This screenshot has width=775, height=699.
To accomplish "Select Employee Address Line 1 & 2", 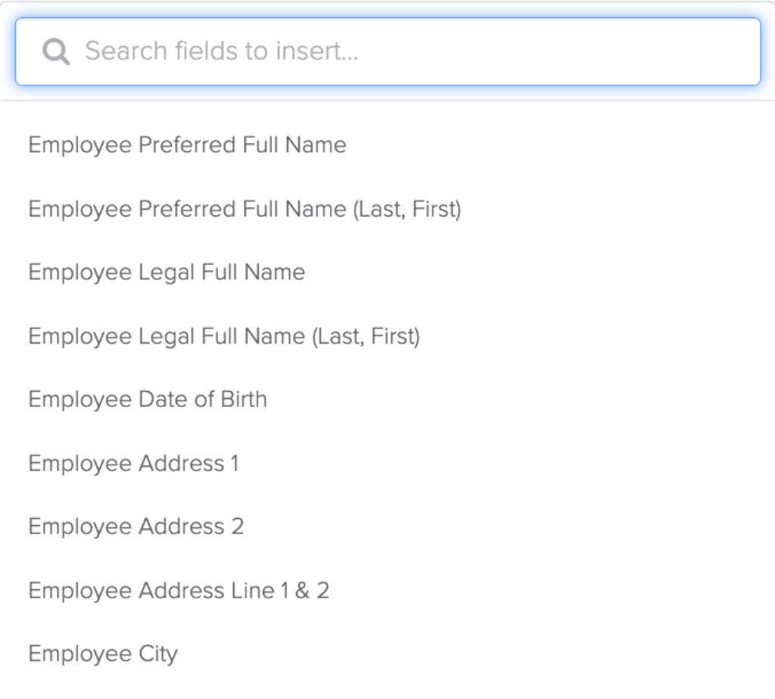I will [x=179, y=591].
